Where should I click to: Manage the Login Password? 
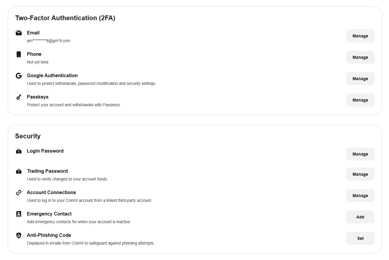click(x=360, y=154)
